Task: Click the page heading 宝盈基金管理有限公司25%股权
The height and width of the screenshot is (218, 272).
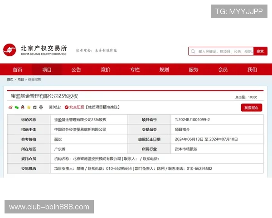Action: tap(44, 96)
